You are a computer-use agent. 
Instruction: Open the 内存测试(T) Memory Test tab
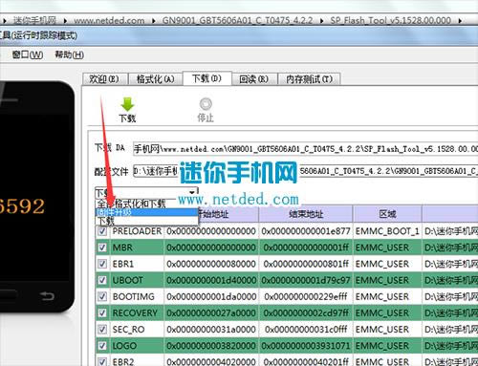coord(309,79)
